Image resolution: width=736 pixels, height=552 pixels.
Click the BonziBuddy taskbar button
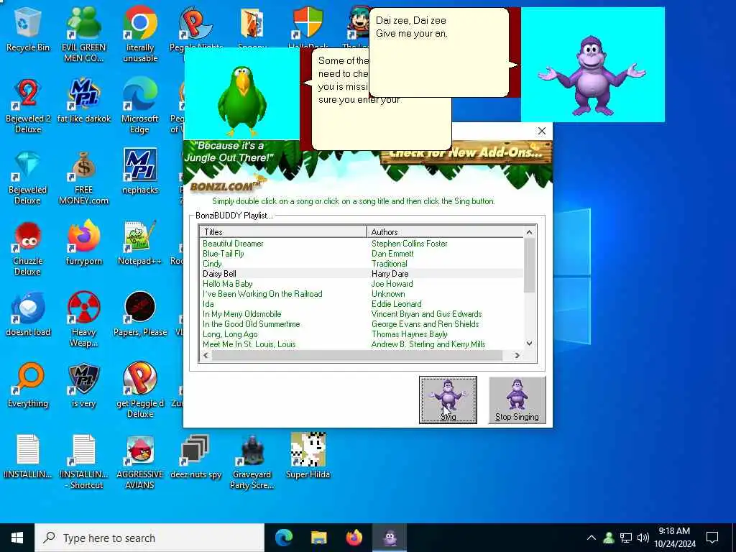[390, 538]
